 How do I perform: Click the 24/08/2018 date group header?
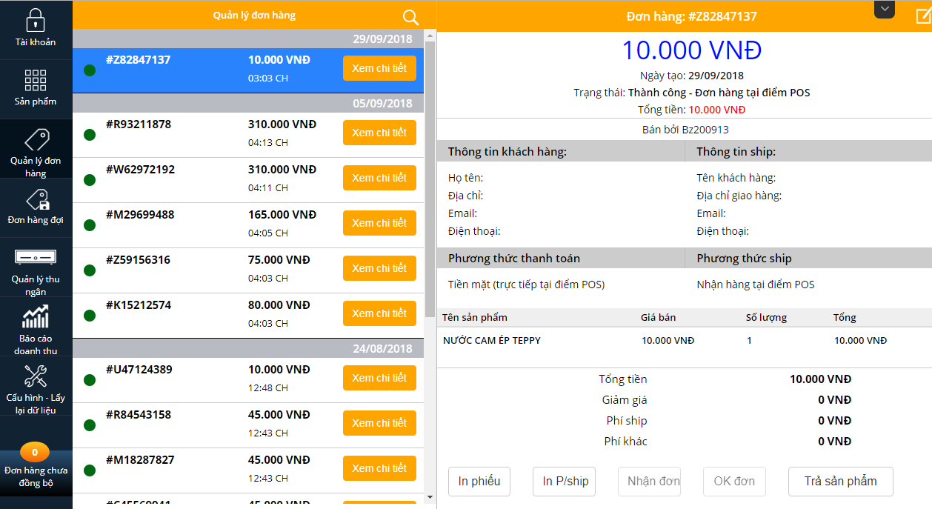click(248, 348)
